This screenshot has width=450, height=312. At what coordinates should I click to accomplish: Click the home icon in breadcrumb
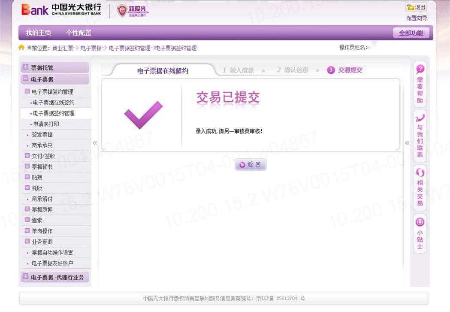pos(21,47)
